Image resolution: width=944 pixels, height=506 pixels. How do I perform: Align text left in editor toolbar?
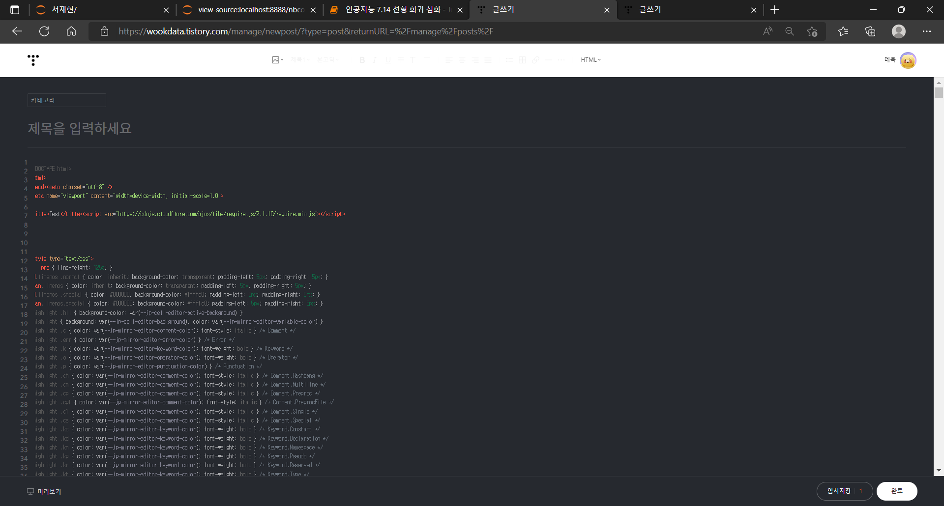click(x=449, y=60)
